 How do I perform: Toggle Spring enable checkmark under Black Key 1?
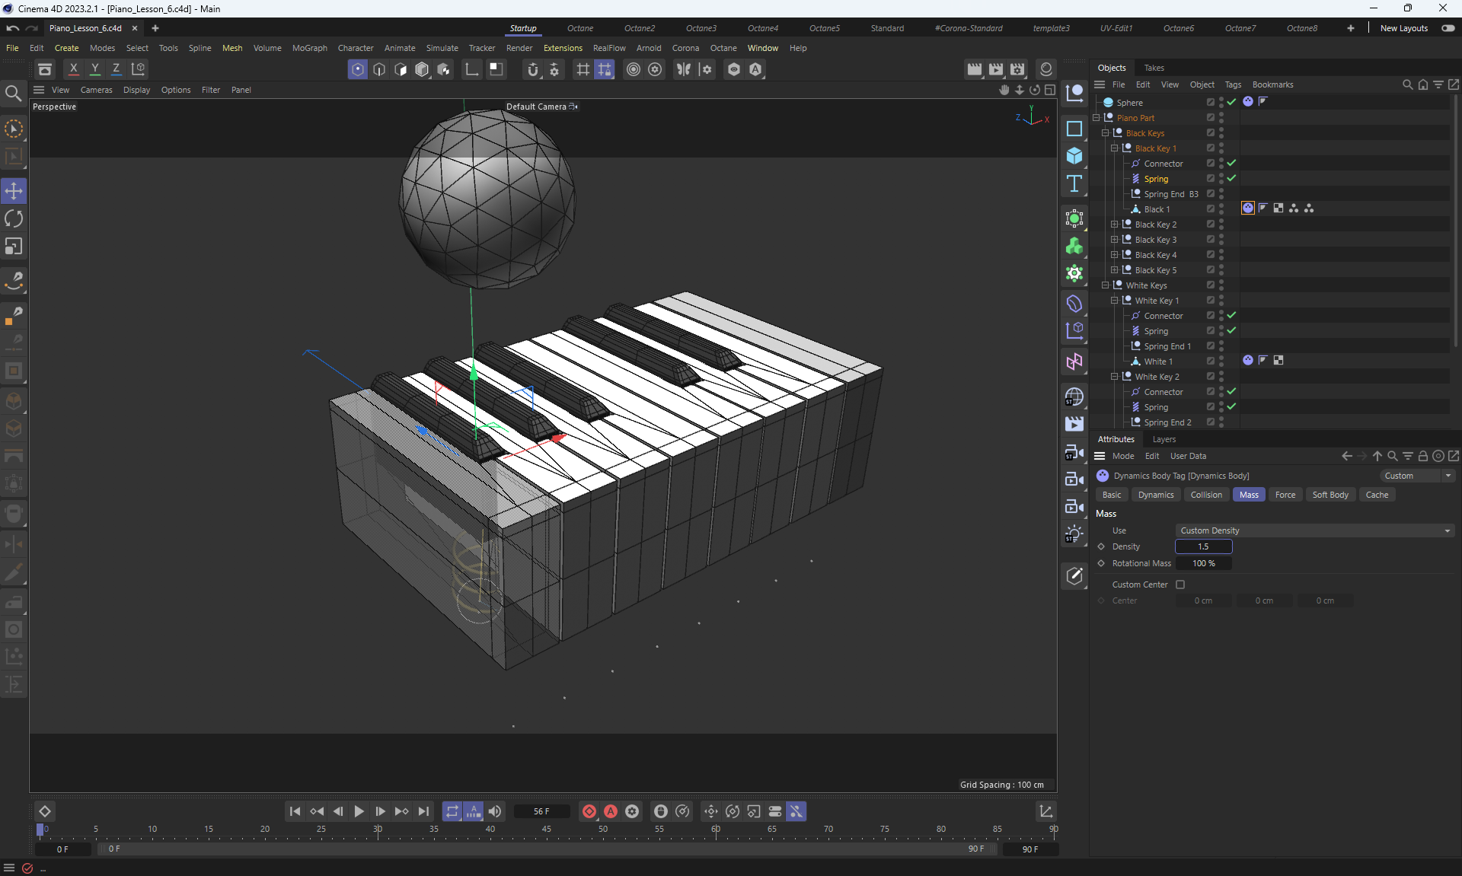(1231, 178)
